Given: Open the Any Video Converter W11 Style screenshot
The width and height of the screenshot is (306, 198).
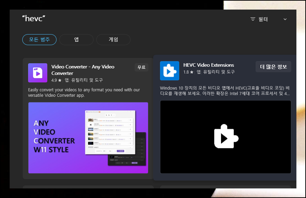Looking at the screenshot, I should 88,138.
